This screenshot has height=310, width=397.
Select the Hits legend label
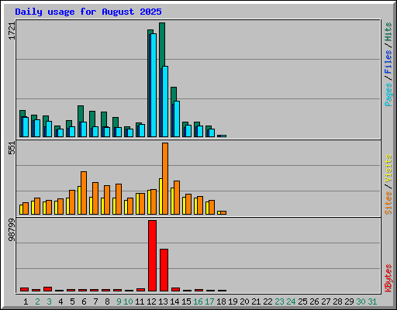(388, 32)
